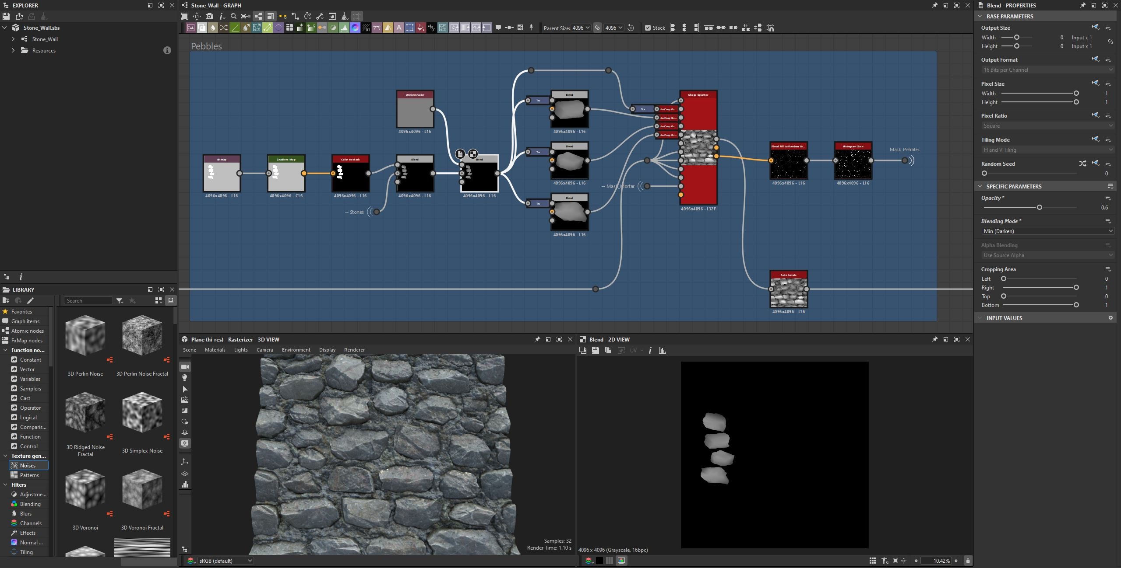Collapse the BASE PARAMETERS section

click(x=980, y=16)
